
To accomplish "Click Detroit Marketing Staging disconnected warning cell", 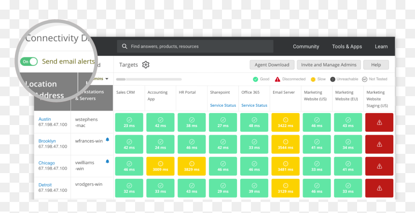I will tap(379, 188).
